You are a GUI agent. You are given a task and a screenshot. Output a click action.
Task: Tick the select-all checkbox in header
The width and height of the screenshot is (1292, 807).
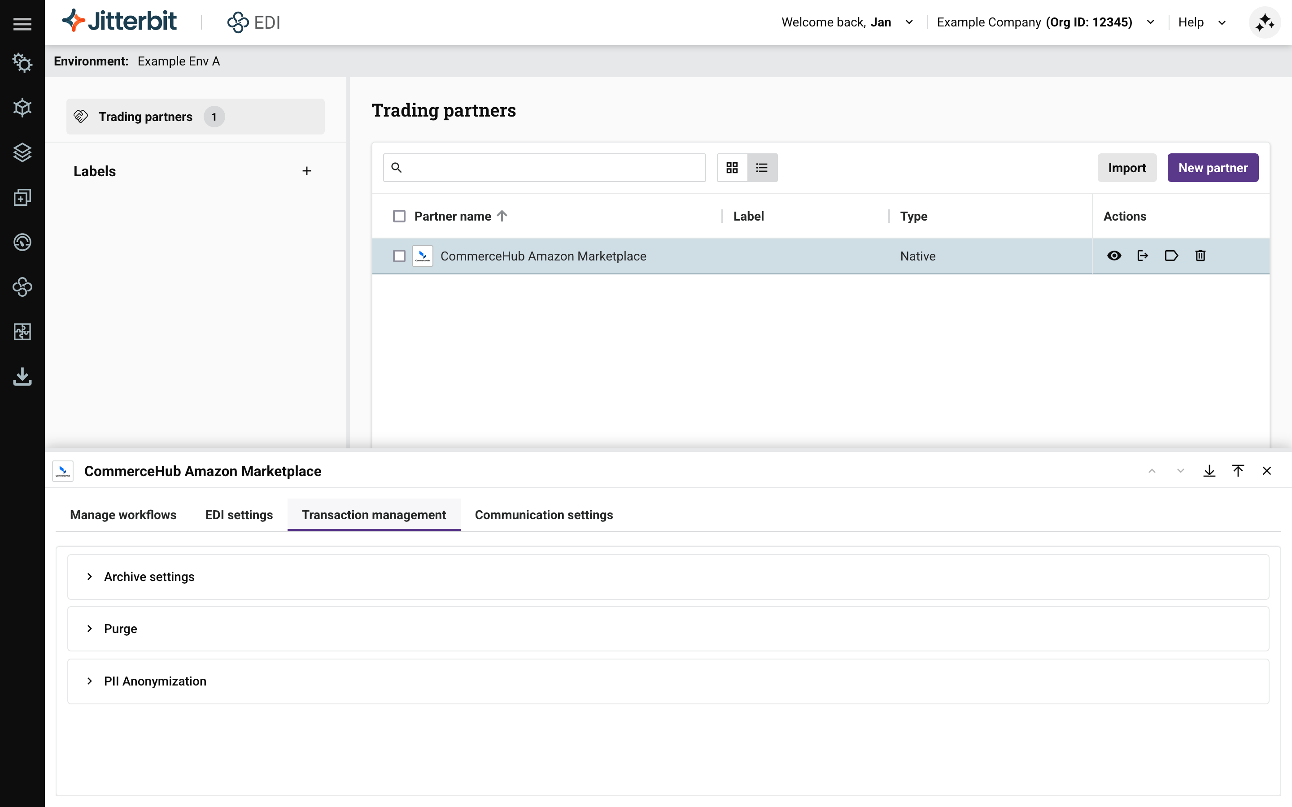399,216
